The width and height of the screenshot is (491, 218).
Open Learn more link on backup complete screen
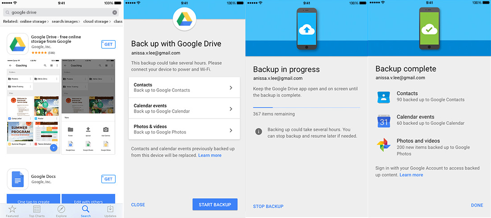coord(411,175)
